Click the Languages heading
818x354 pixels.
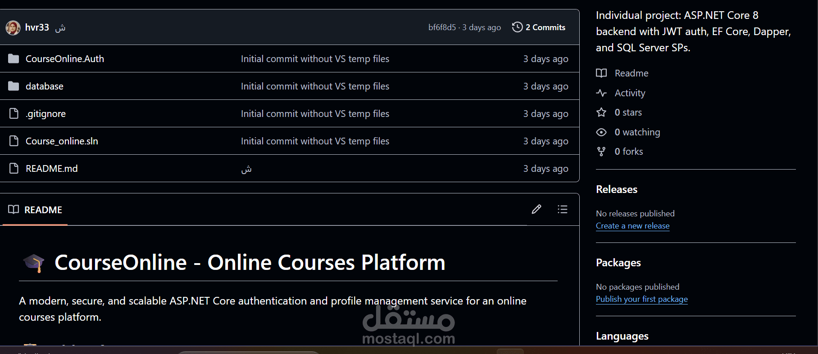[x=622, y=336]
